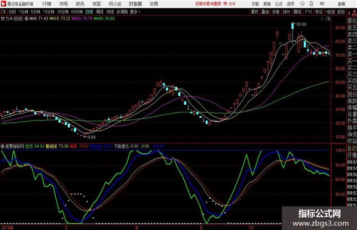Open the 版面 menu

[267, 4]
